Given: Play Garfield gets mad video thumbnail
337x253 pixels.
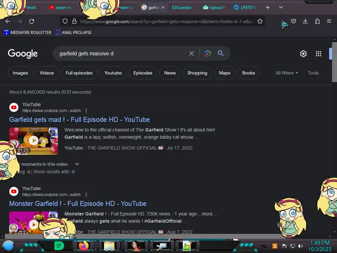Looking at the screenshot, I should (34, 141).
